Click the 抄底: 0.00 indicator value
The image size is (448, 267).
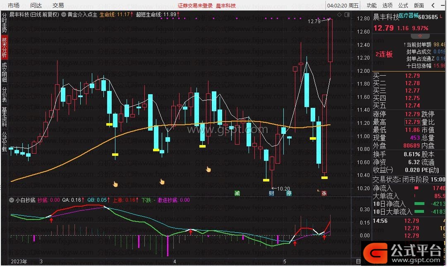[49, 200]
